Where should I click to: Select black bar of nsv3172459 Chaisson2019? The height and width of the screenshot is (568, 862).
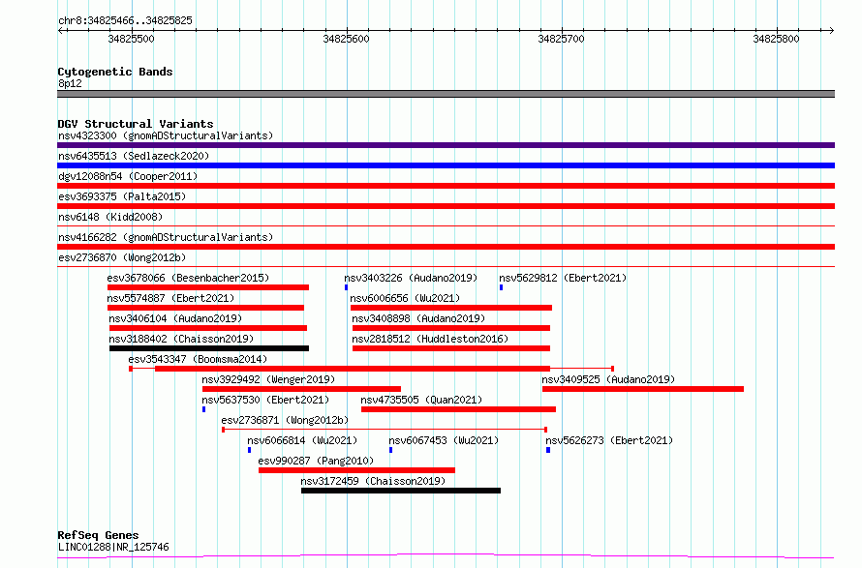[401, 491]
